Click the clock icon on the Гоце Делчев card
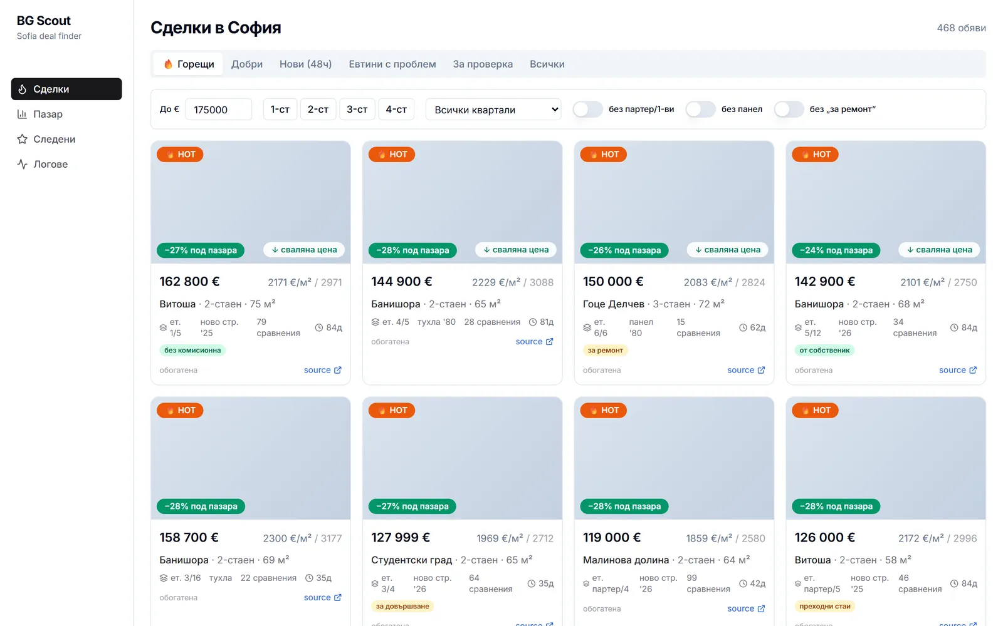Viewport: 1003px width, 626px height. pyautogui.click(x=743, y=327)
